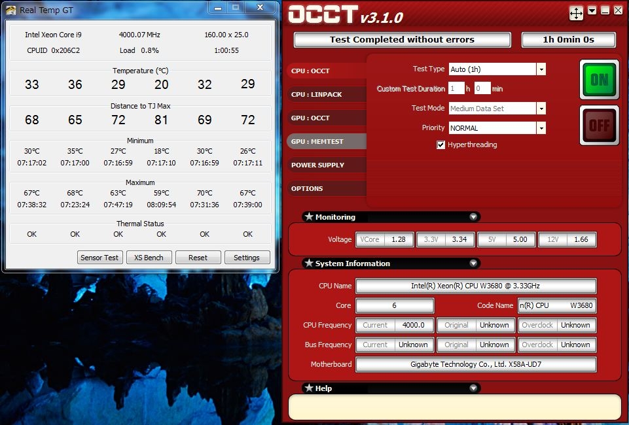Screen dimensions: 629x425
Task: Click the 5V voltage value 5.00
Action: point(520,239)
